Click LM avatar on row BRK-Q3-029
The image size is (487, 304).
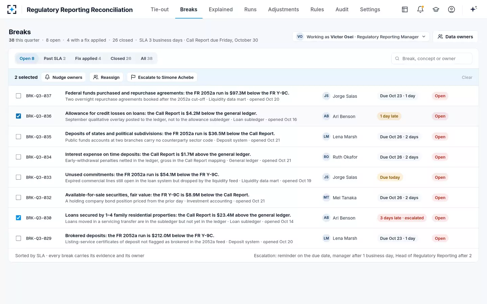(326, 238)
